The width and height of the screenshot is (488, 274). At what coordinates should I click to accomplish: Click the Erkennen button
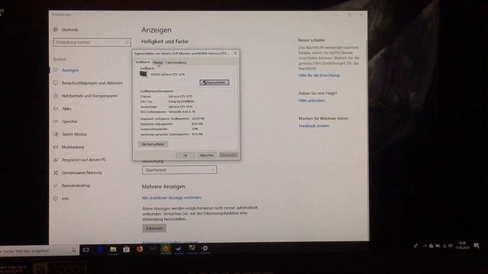[154, 228]
